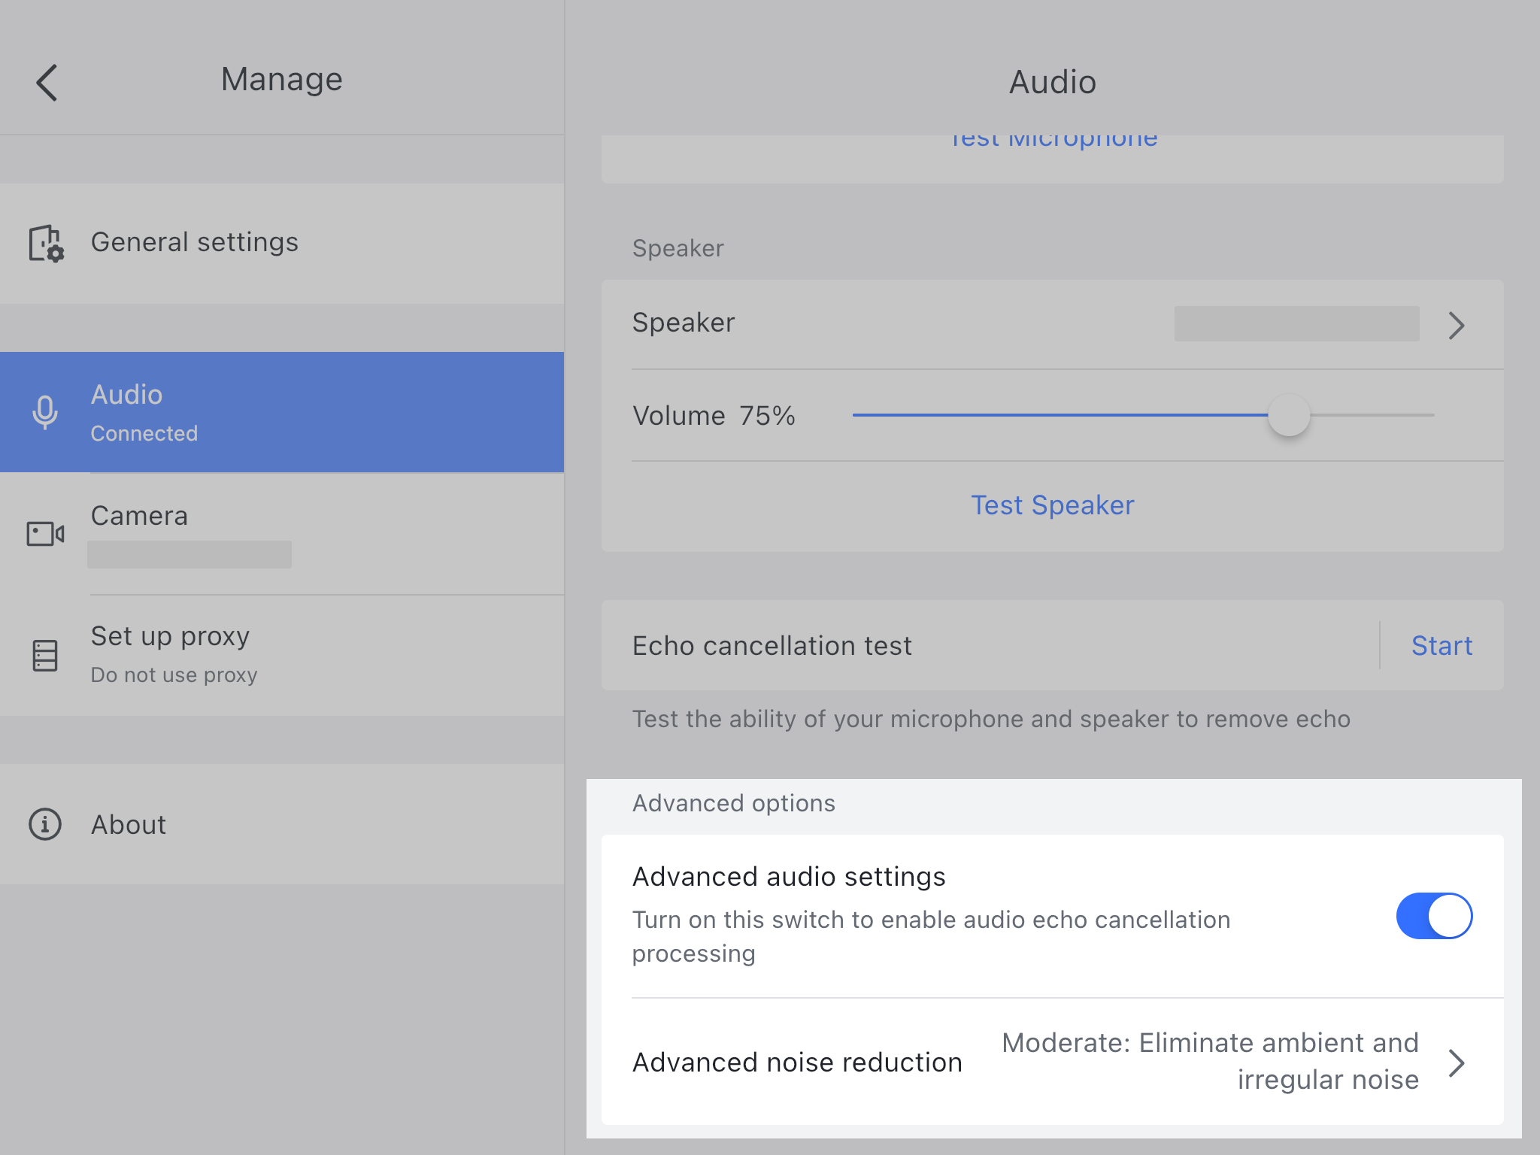Click the proxy server icon

click(45, 655)
